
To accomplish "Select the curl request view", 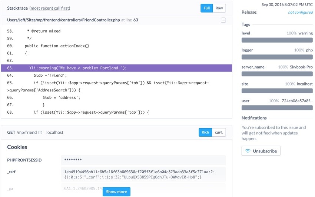I will (x=219, y=132).
